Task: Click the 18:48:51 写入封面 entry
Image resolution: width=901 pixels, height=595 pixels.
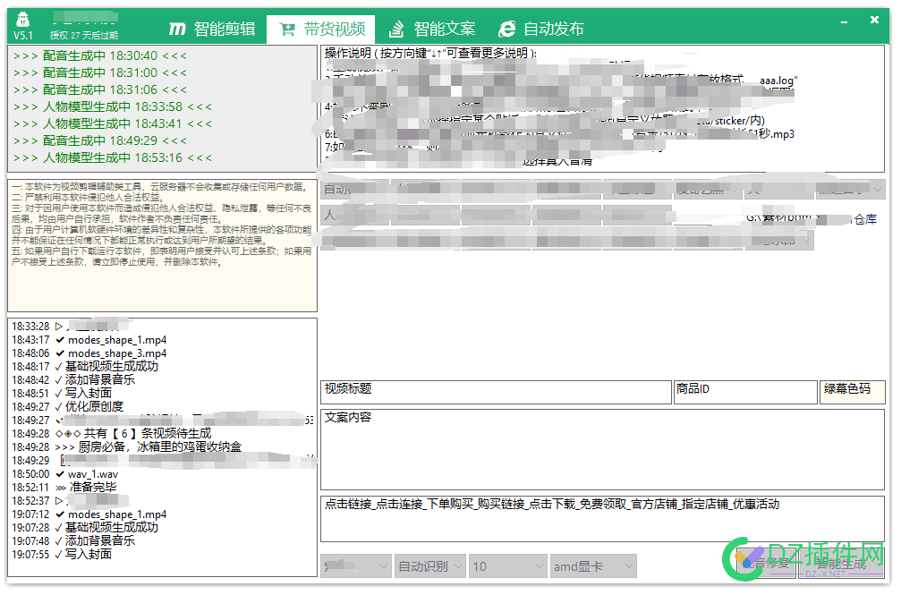Action: [x=62, y=393]
